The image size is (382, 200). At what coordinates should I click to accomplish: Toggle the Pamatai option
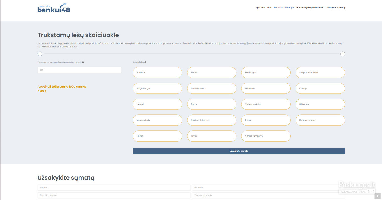click(157, 73)
